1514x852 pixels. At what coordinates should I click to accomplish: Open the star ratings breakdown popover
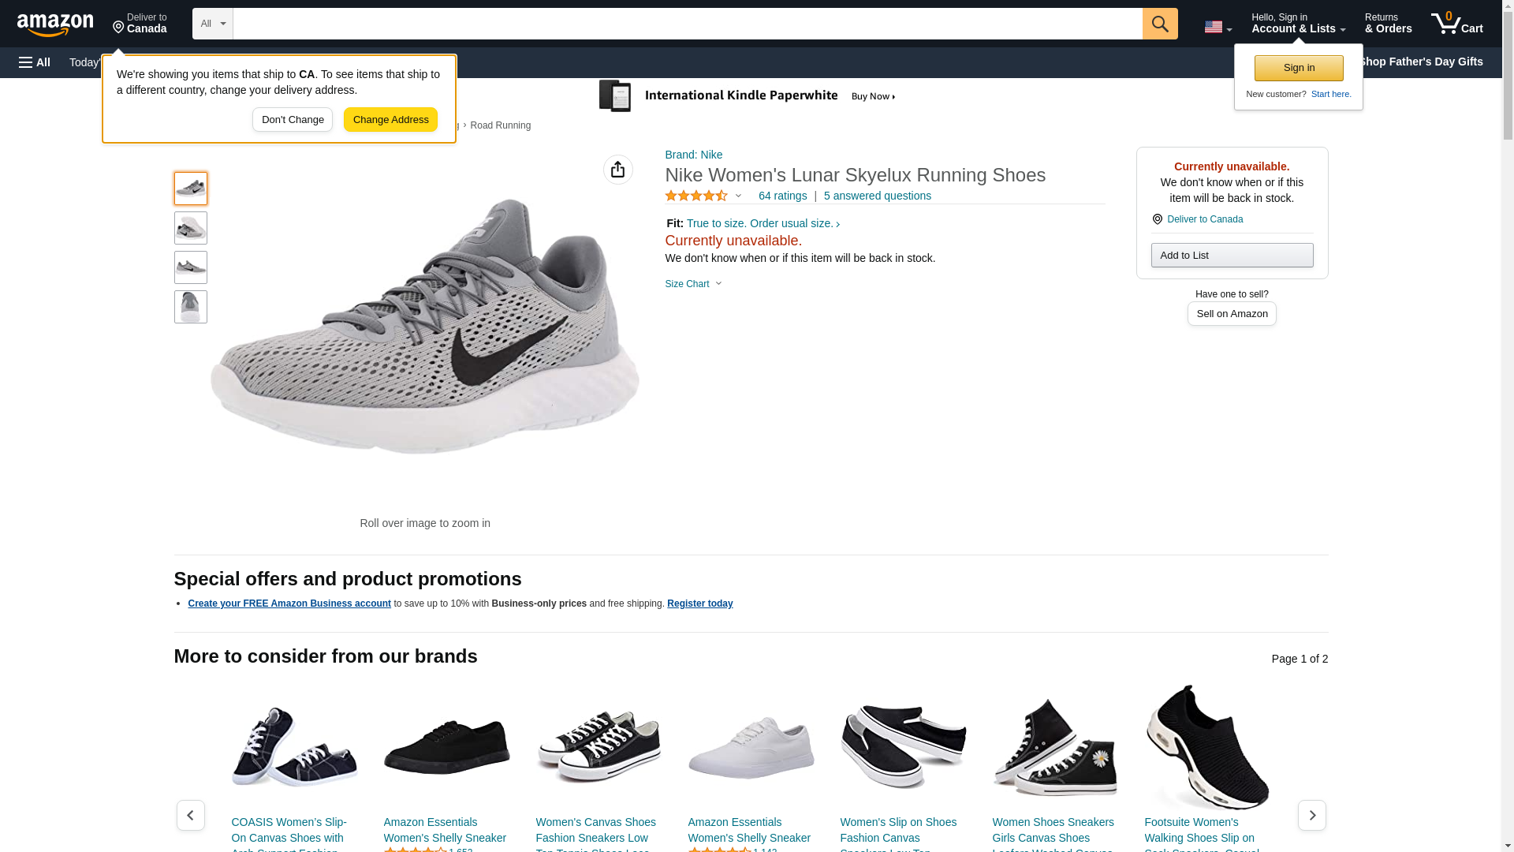click(x=703, y=196)
